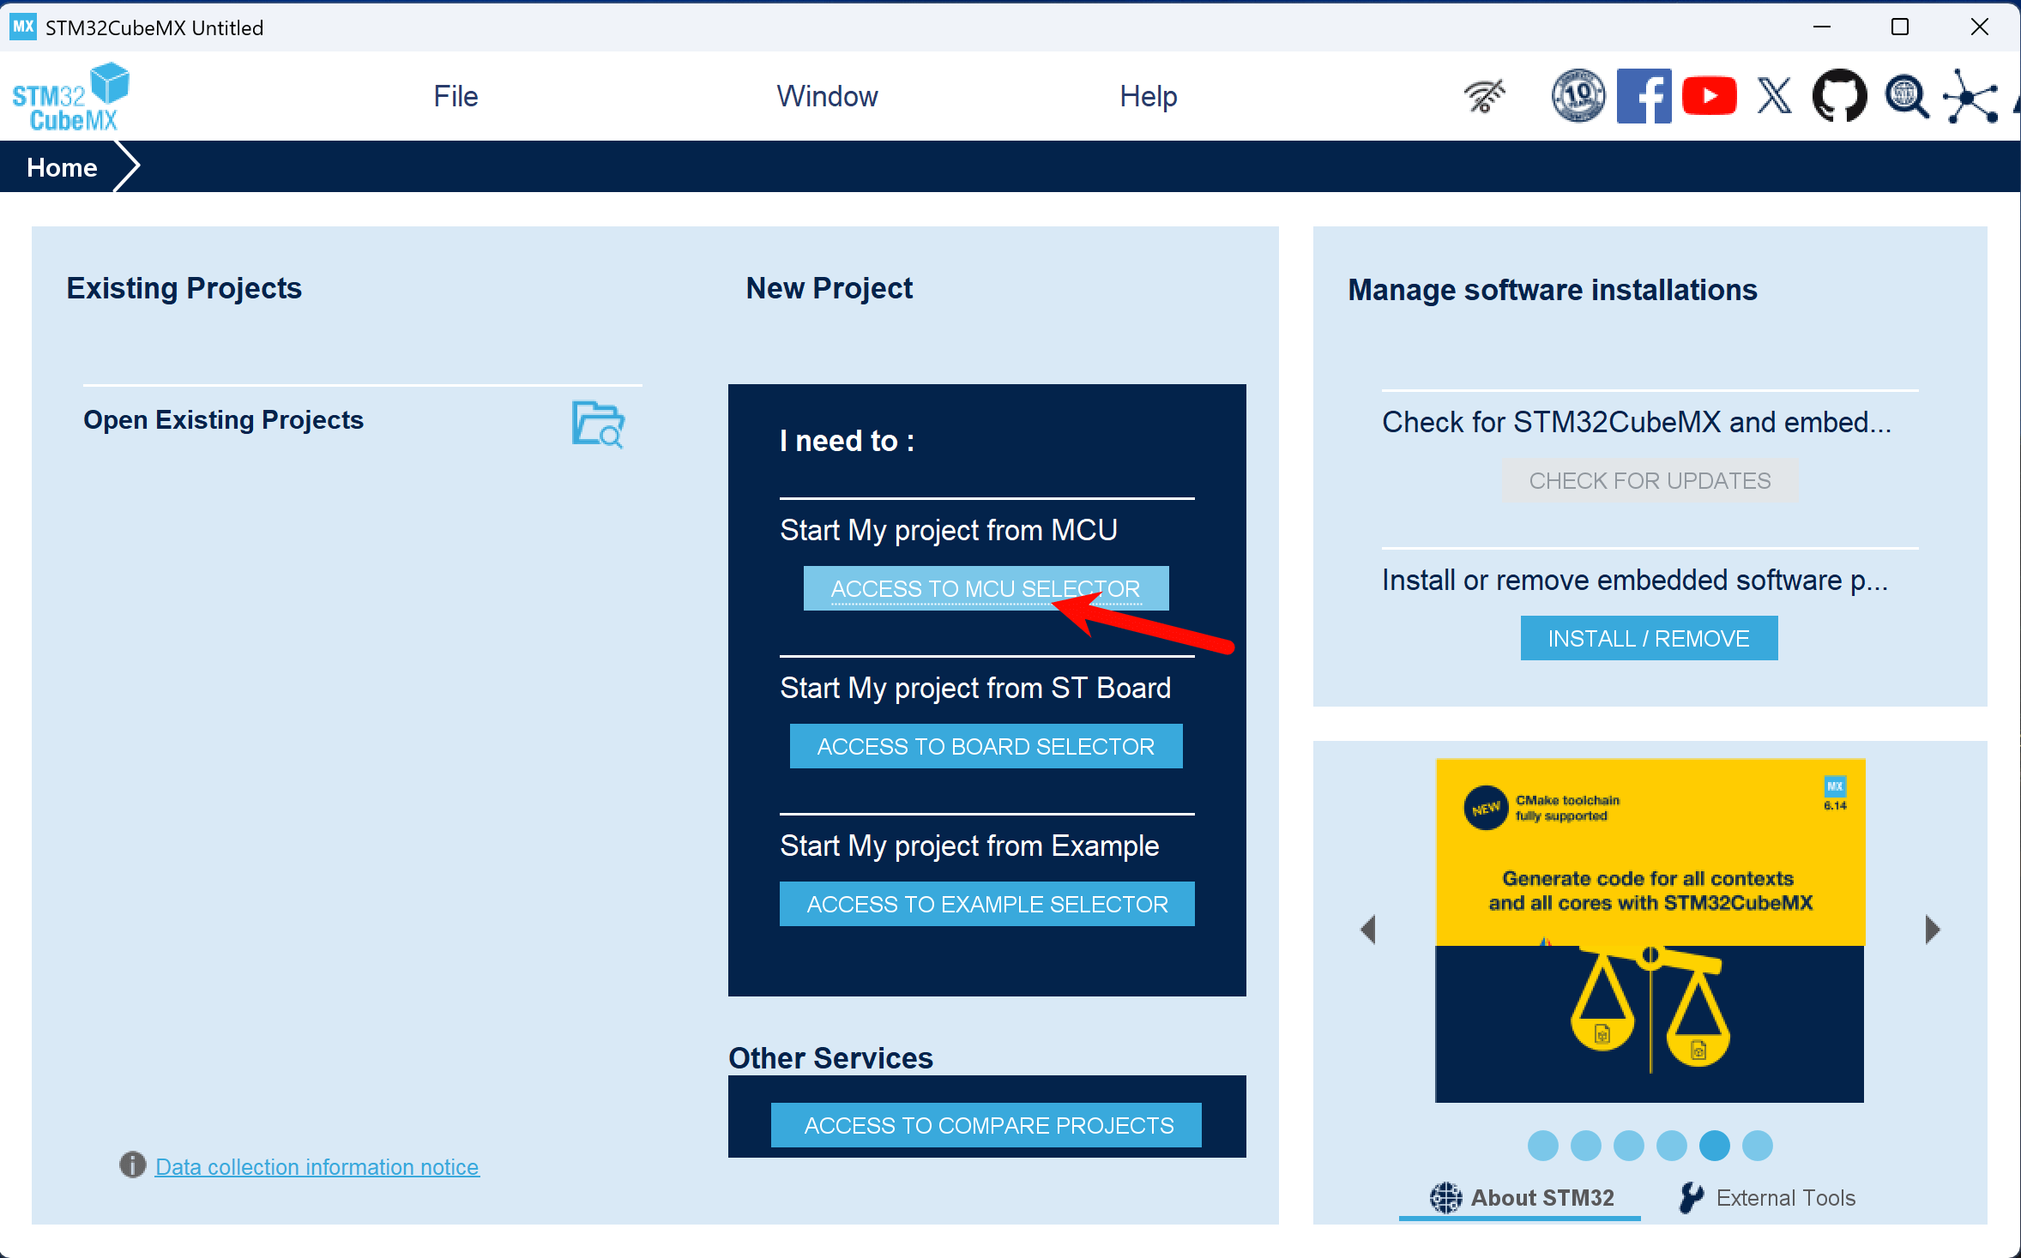Open the 10 years anniversary badge icon
2021x1258 pixels.
(x=1578, y=96)
